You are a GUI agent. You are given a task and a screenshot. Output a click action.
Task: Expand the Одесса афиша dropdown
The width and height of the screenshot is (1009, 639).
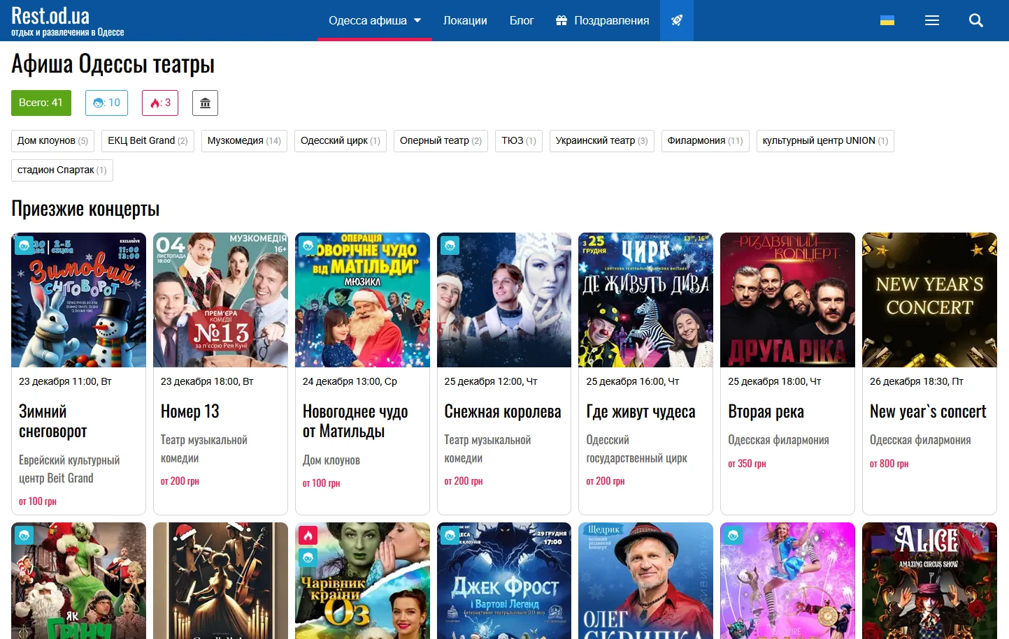point(374,20)
